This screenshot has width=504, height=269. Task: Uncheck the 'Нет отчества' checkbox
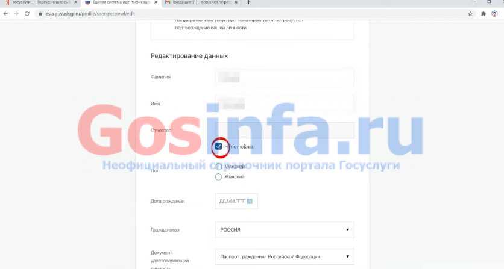(218, 146)
